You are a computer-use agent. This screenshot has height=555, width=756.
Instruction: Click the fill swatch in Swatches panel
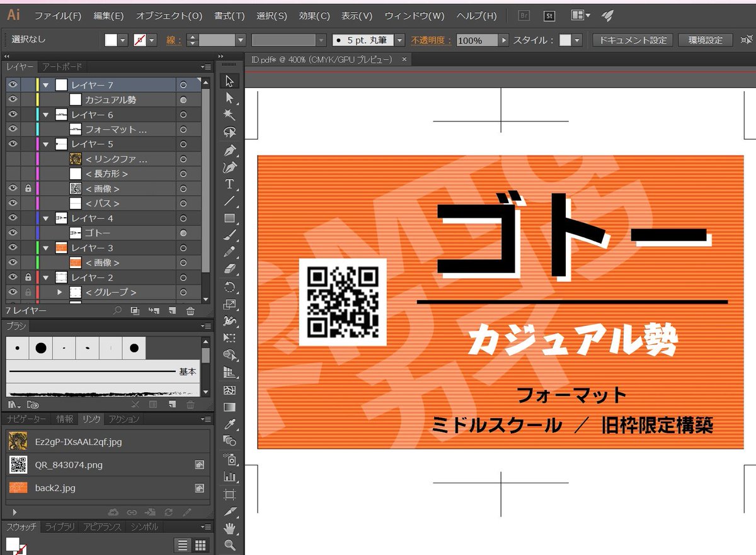coord(13,544)
